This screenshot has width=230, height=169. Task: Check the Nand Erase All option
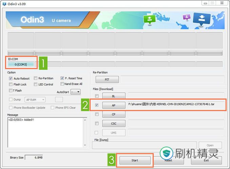62,84
